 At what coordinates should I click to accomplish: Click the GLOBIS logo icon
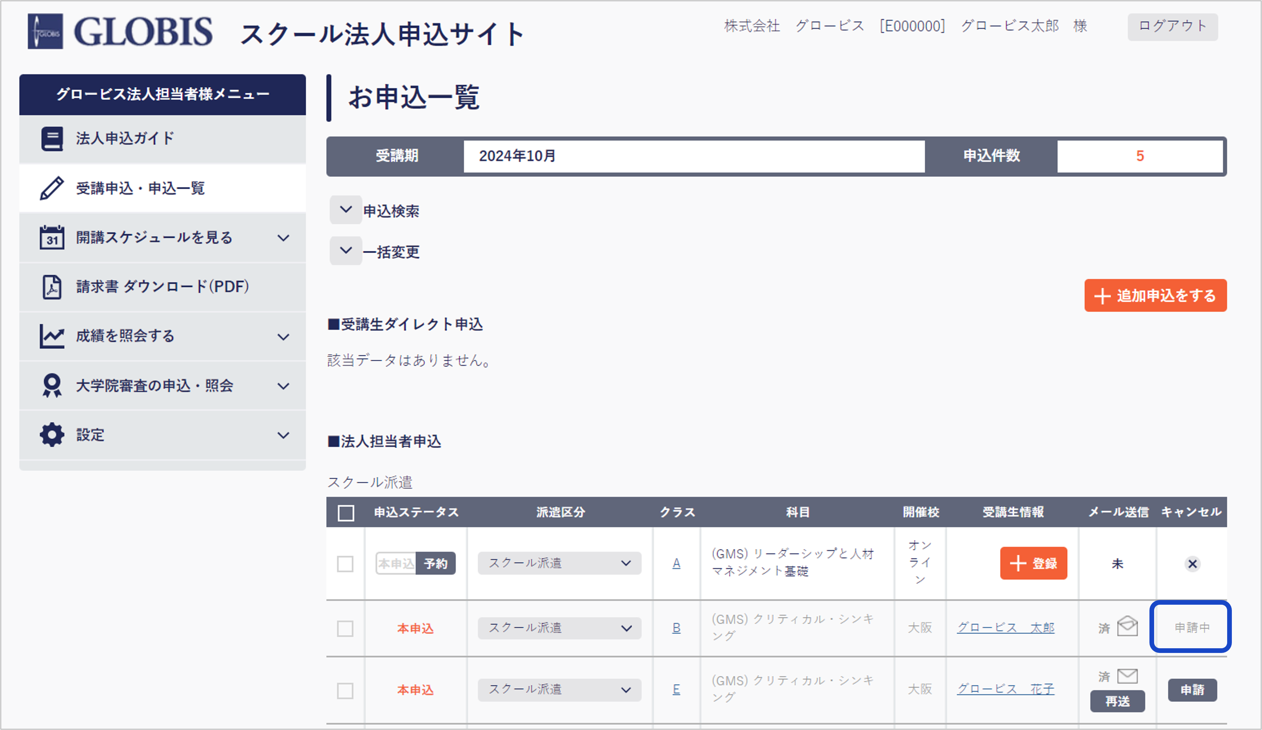[45, 31]
